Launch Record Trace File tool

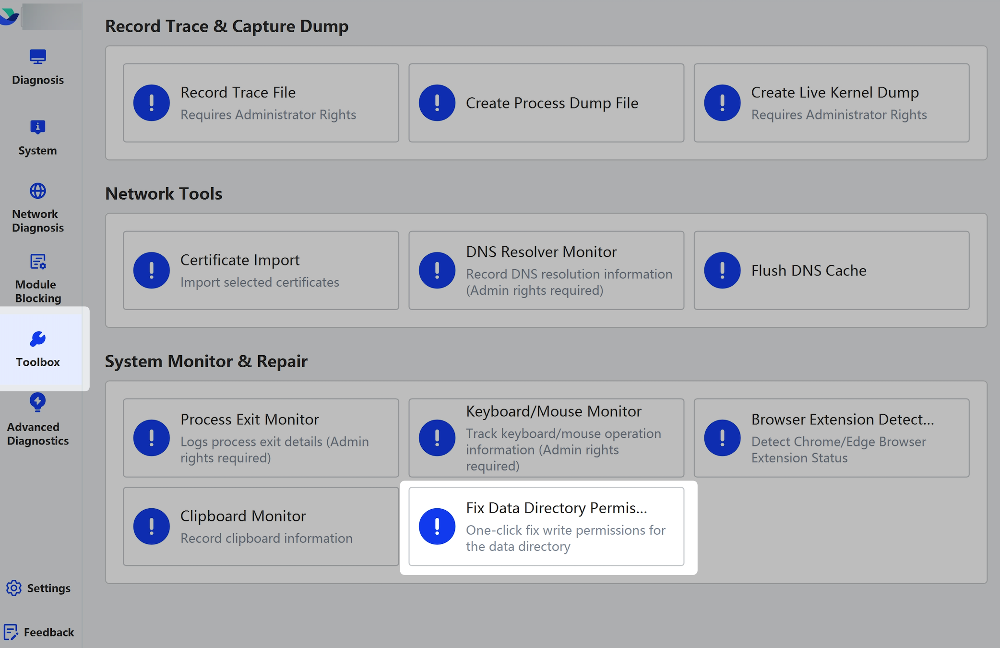pyautogui.click(x=261, y=103)
